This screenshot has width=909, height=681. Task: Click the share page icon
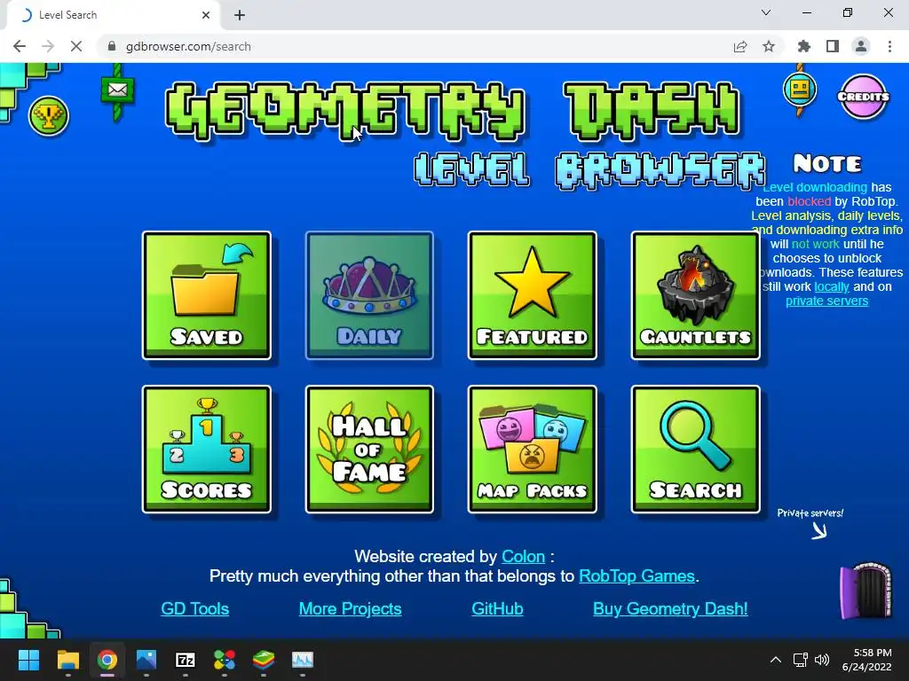click(740, 46)
